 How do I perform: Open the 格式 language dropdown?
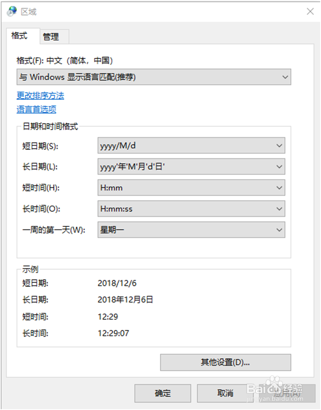[154, 77]
